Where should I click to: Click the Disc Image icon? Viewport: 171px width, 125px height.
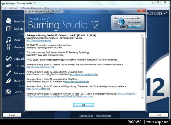[x=8, y=66]
